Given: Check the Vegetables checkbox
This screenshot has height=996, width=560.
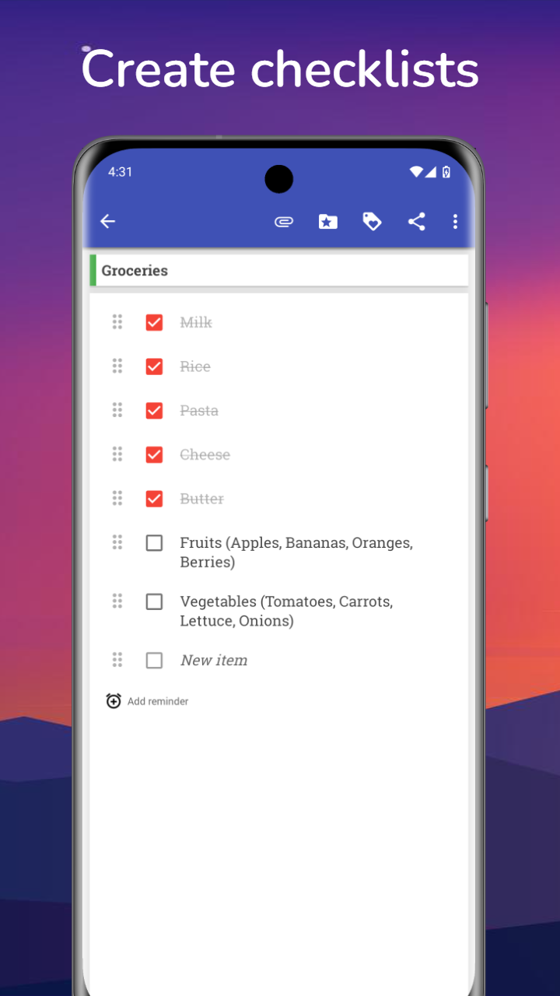Looking at the screenshot, I should [154, 601].
